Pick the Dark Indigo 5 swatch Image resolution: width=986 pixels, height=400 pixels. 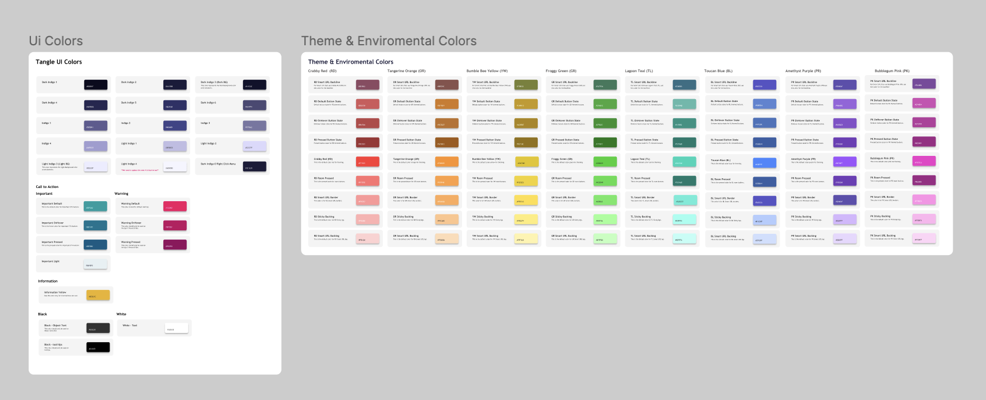[175, 105]
